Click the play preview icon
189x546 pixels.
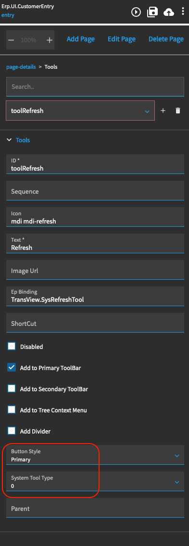coord(136,12)
